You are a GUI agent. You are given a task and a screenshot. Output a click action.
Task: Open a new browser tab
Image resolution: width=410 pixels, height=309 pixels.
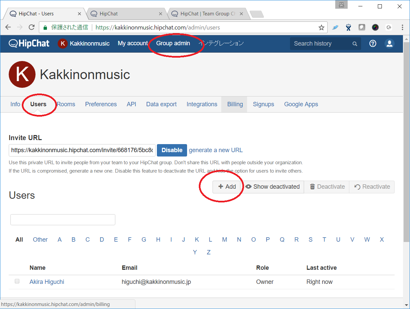click(256, 14)
